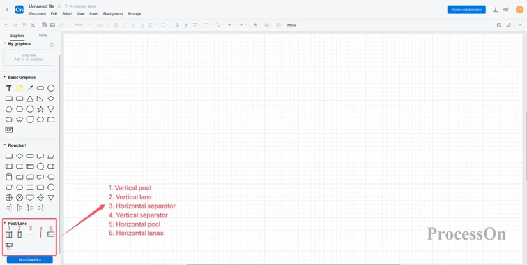Open the View menu
Screen dimensions: 527x265
click(x=80, y=14)
